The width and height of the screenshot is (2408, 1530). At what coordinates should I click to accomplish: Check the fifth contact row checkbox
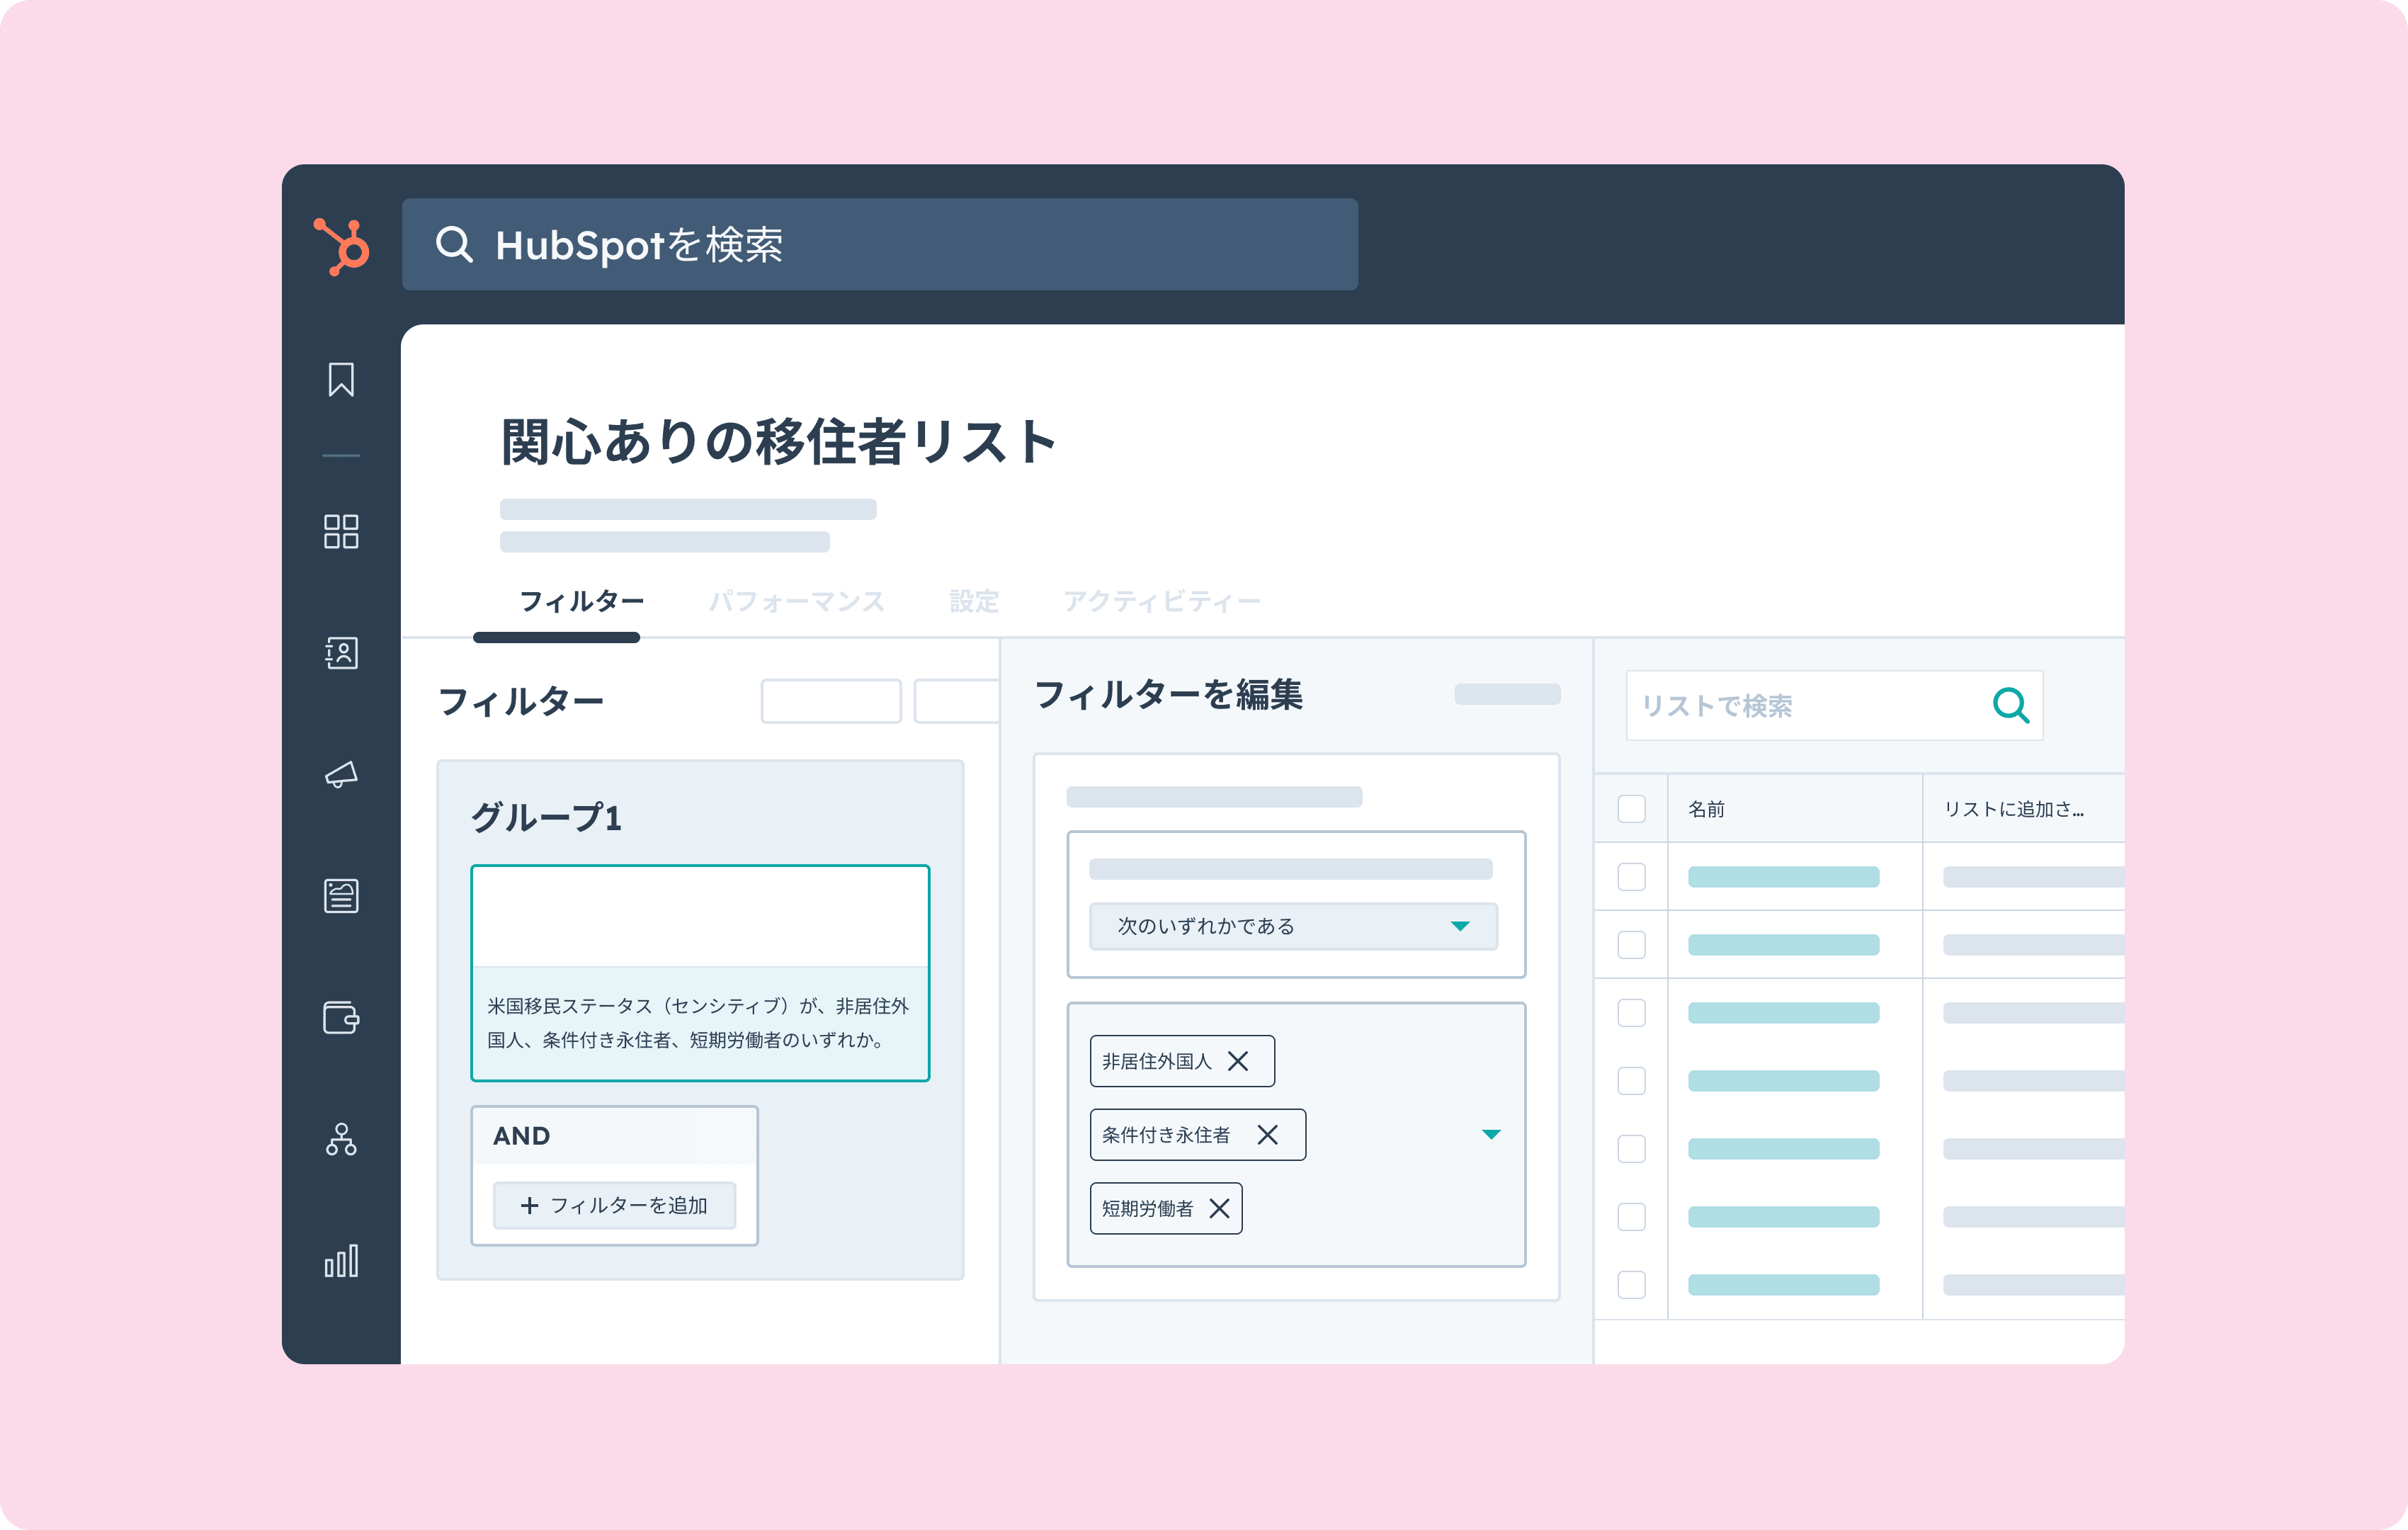point(1632,1149)
